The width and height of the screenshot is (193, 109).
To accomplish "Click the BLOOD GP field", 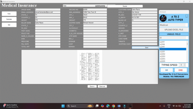I will tap(144, 20).
